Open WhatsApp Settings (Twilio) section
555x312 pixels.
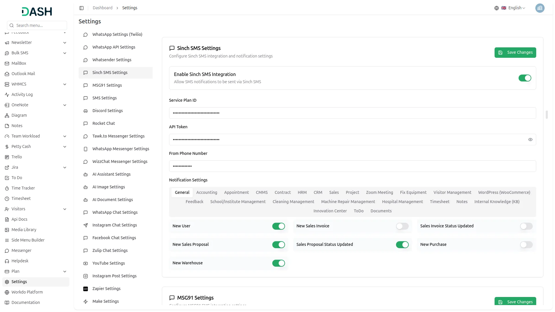[x=116, y=35]
